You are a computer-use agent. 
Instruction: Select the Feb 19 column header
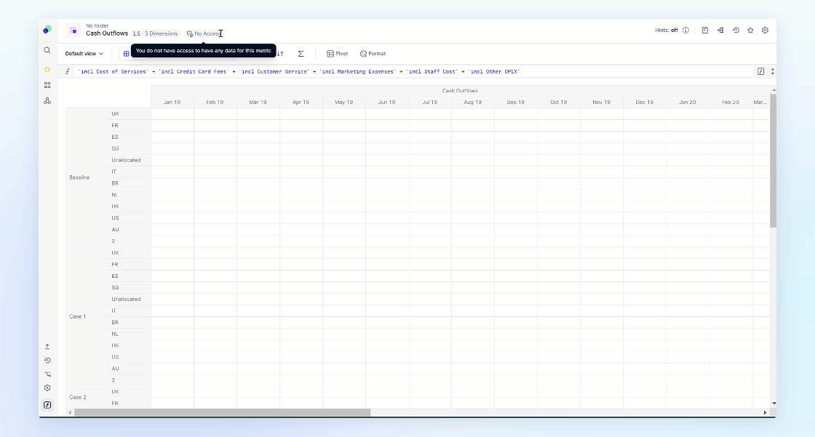click(215, 103)
